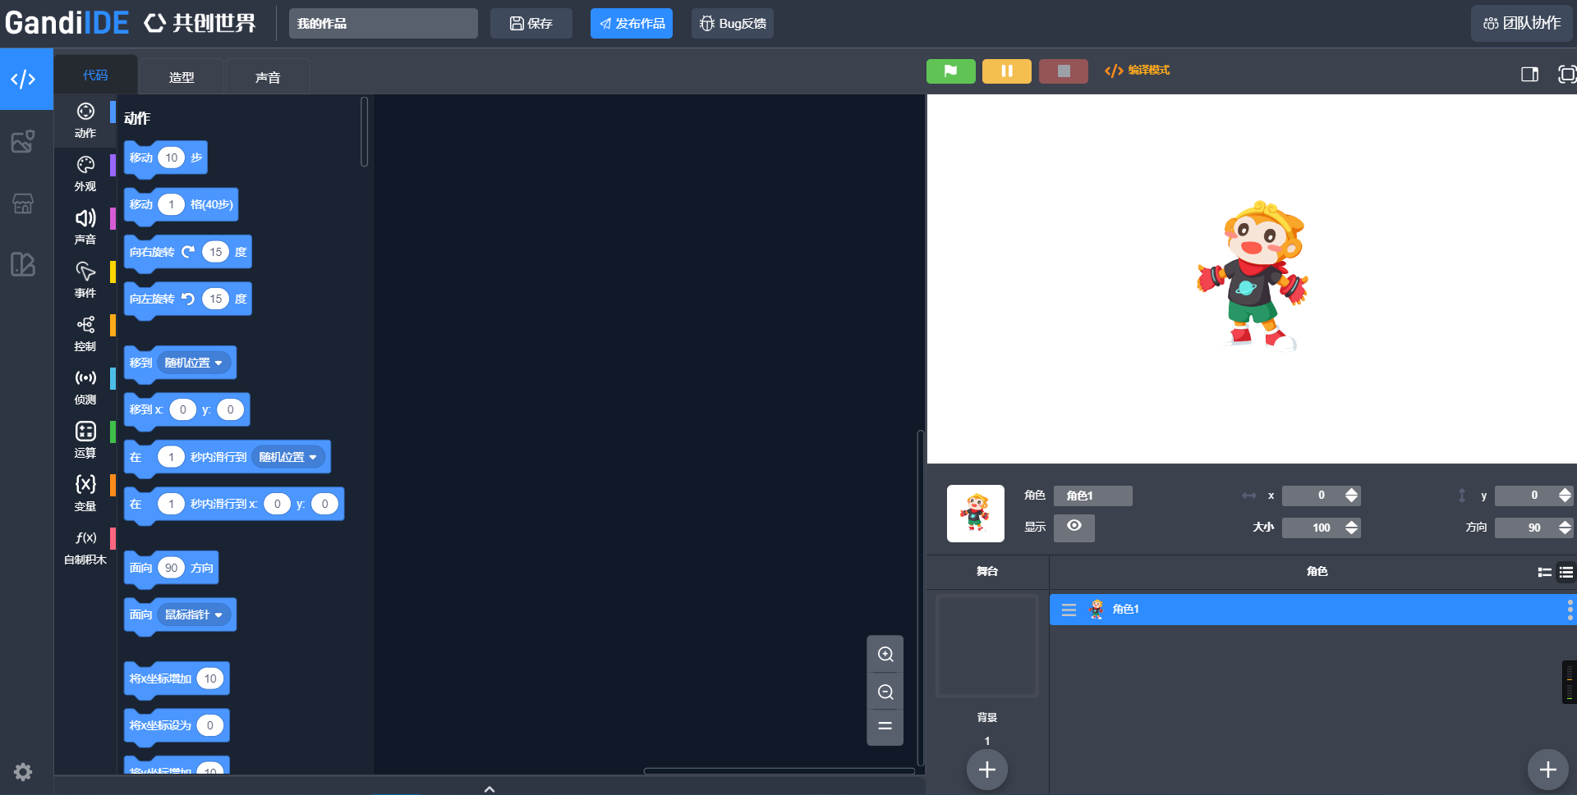Open 鼠标指针 dropdown in 面向 block
The height and width of the screenshot is (795, 1577).
click(x=194, y=615)
